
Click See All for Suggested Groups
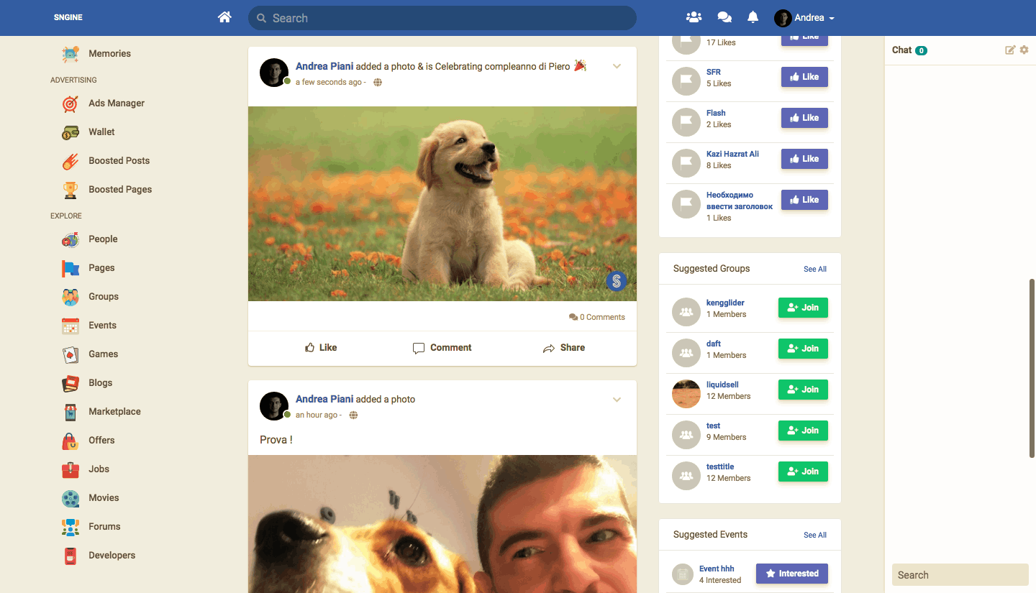[814, 270]
